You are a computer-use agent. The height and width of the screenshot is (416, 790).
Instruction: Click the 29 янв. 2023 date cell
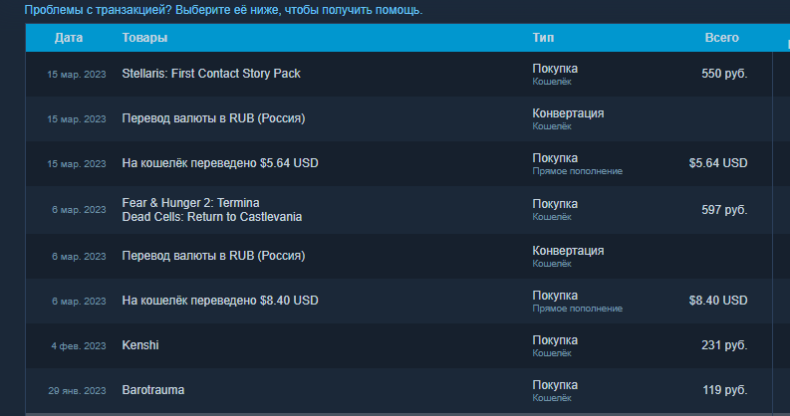(76, 391)
